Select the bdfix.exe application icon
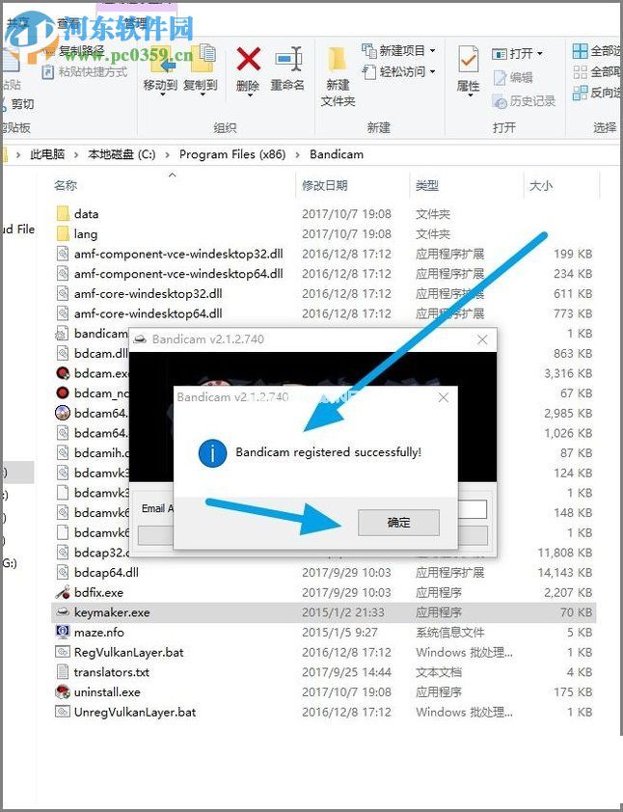623x812 pixels. pos(62,592)
